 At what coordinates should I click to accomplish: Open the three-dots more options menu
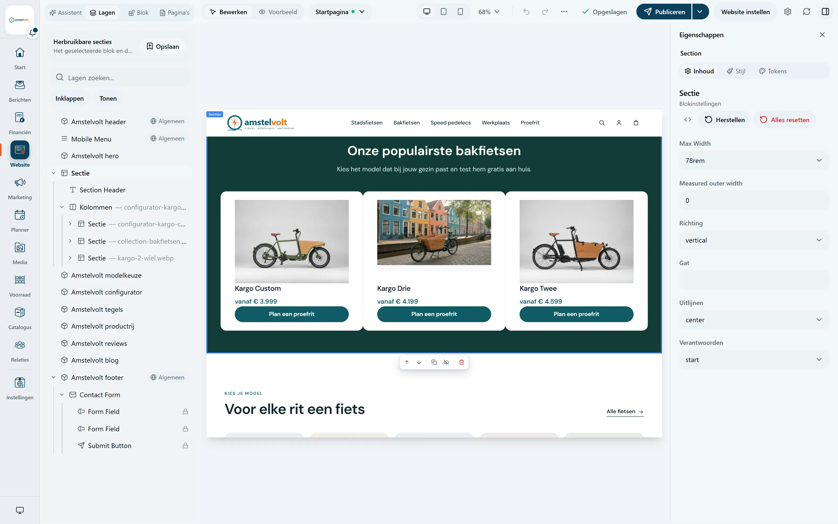point(564,12)
